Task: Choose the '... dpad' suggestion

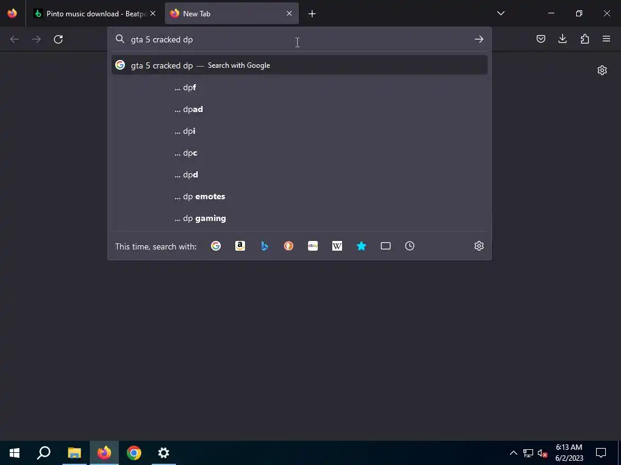Action: (300, 109)
